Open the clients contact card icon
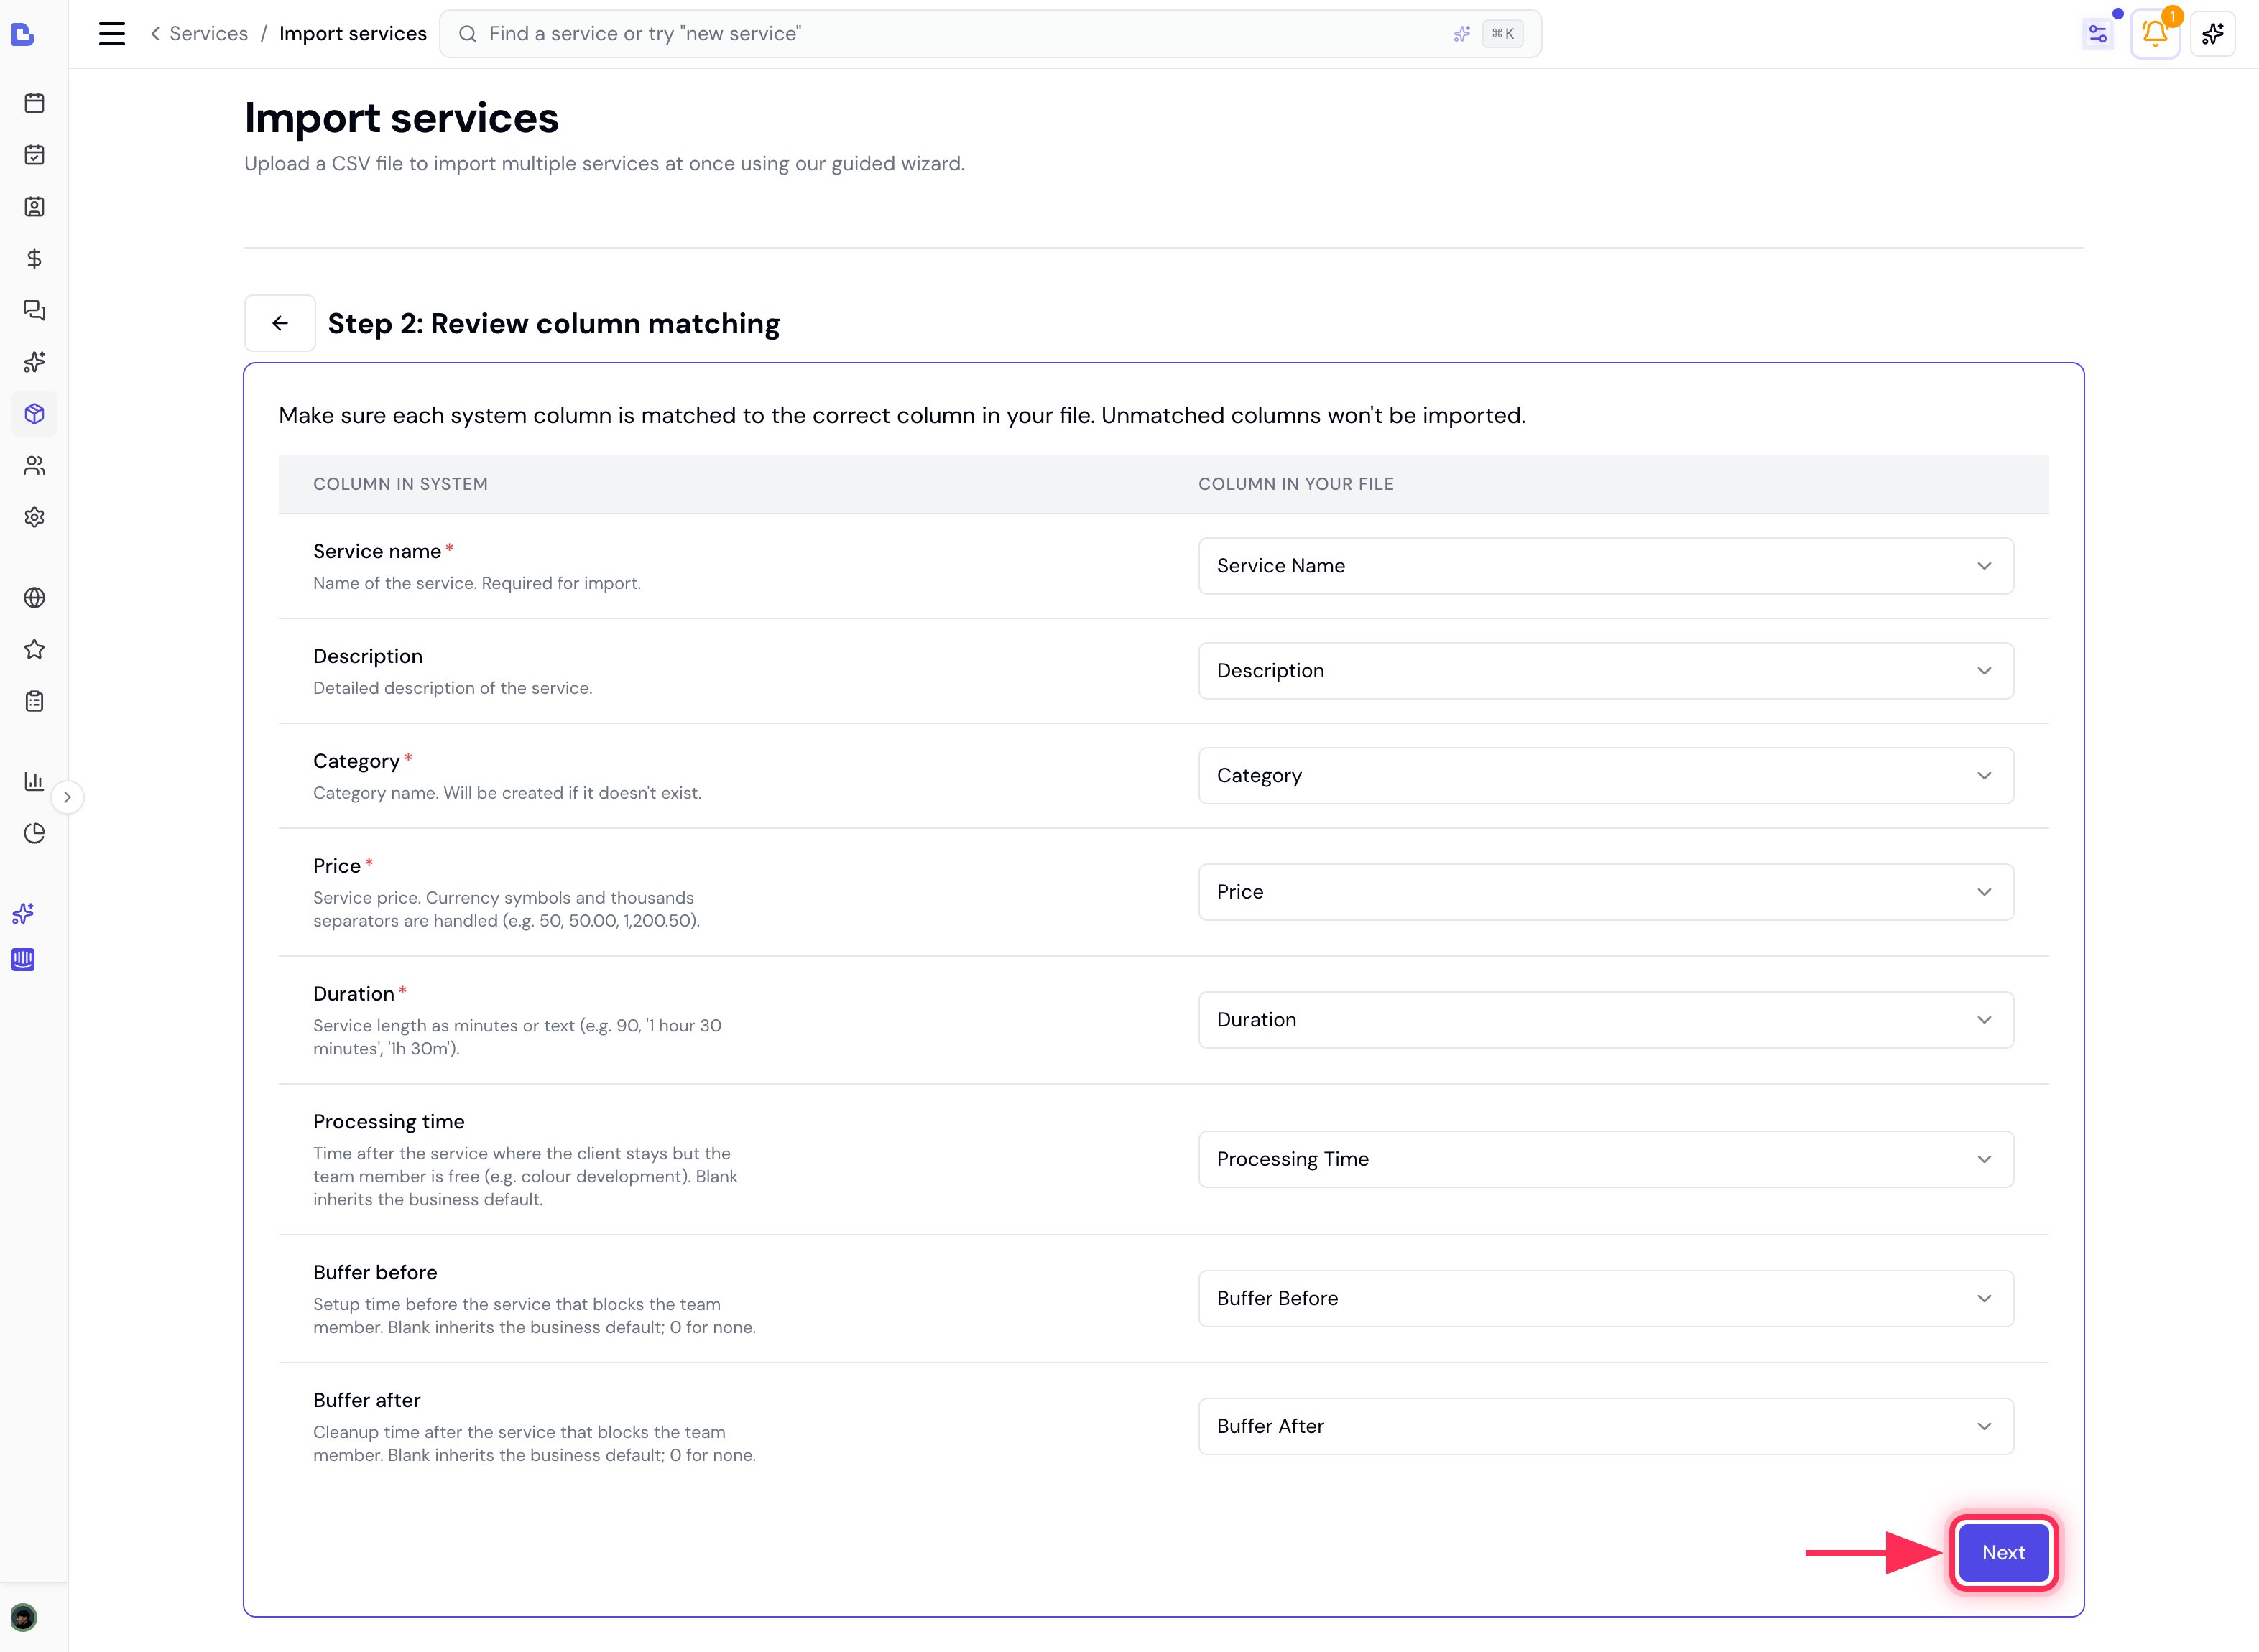 pyautogui.click(x=34, y=207)
